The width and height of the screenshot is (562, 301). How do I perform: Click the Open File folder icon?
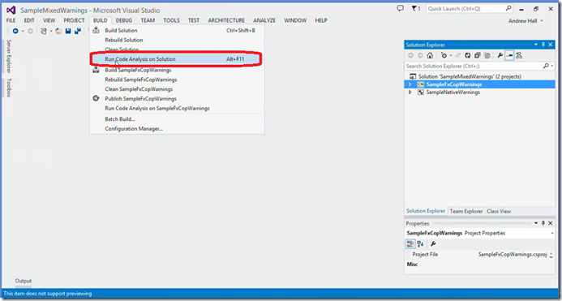58,31
